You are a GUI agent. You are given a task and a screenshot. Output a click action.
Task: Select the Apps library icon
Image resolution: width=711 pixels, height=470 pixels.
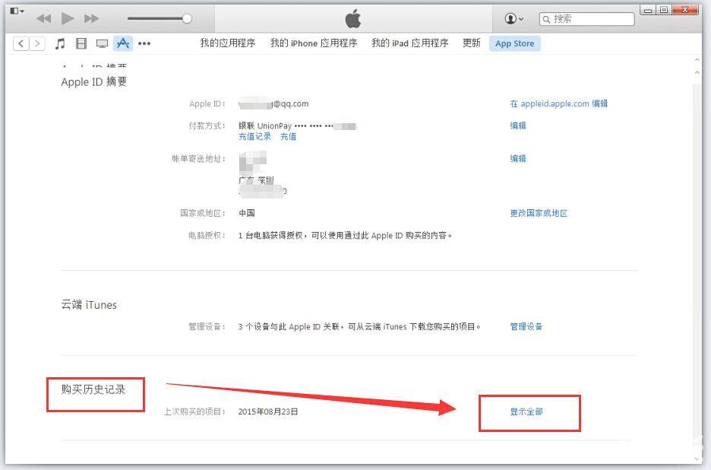[x=122, y=43]
